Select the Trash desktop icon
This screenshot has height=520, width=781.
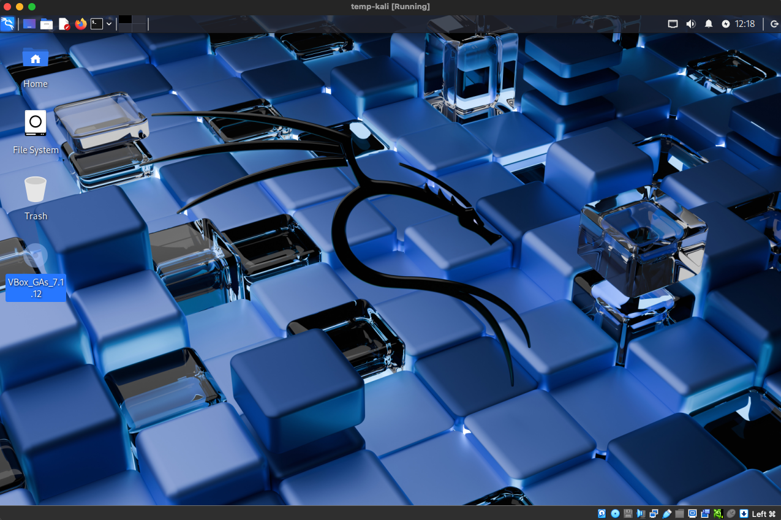tap(36, 198)
